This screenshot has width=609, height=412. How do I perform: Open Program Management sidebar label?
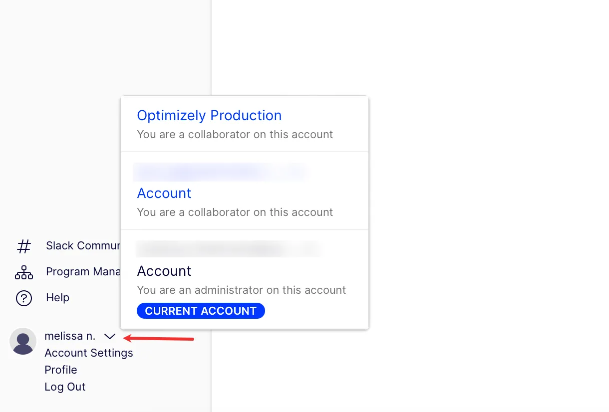(x=83, y=271)
